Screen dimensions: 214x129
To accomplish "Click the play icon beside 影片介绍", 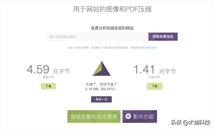I will pos(128,116).
